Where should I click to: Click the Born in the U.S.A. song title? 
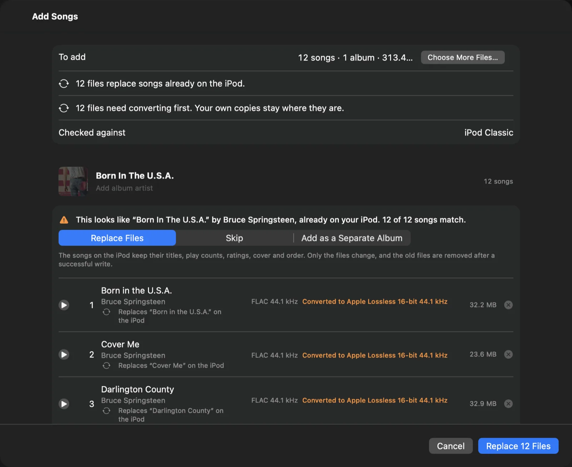[137, 290]
